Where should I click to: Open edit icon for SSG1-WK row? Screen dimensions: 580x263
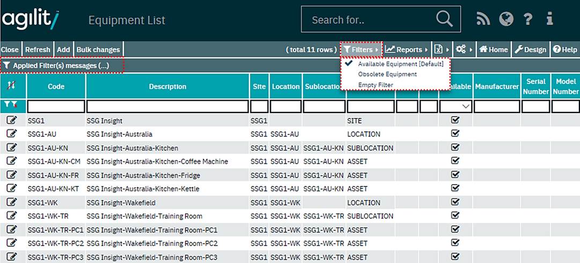point(11,202)
